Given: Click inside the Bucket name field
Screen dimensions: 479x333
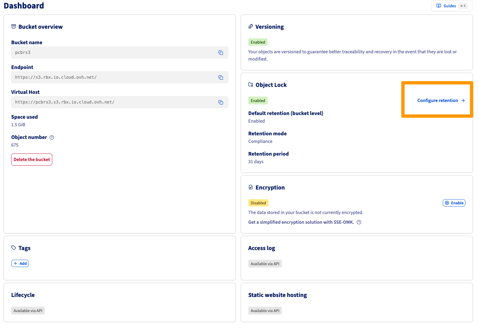Looking at the screenshot, I should pos(112,53).
